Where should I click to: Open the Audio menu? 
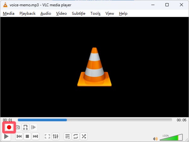pyautogui.click(x=46, y=13)
